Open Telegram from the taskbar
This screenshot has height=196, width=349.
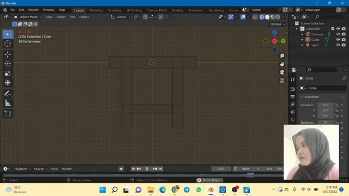[186, 190]
